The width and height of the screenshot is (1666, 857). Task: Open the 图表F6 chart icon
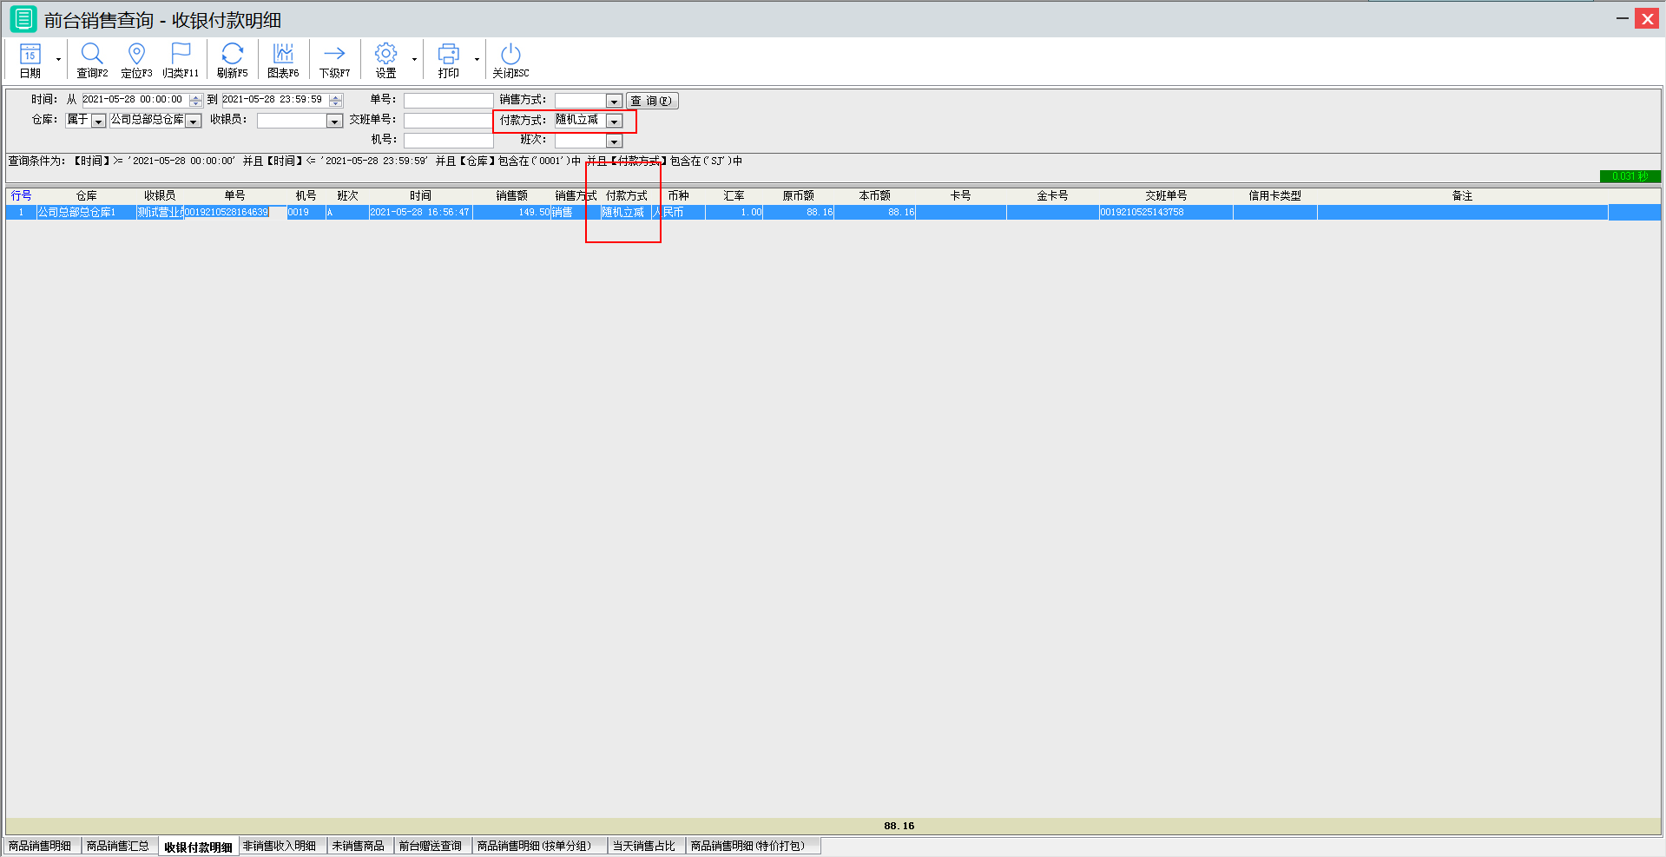pos(283,54)
